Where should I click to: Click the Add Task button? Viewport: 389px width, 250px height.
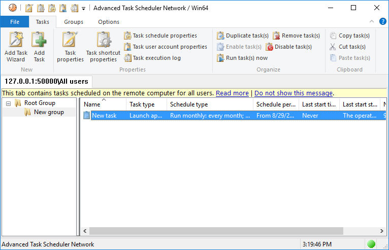[39, 47]
